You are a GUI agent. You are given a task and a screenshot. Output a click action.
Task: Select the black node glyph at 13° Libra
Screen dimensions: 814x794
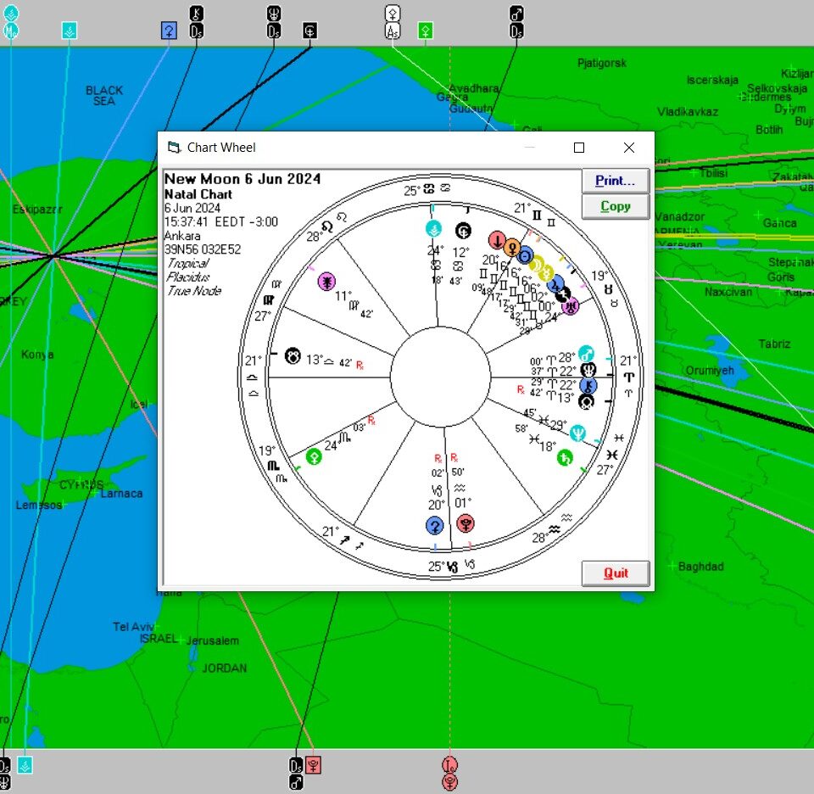293,355
